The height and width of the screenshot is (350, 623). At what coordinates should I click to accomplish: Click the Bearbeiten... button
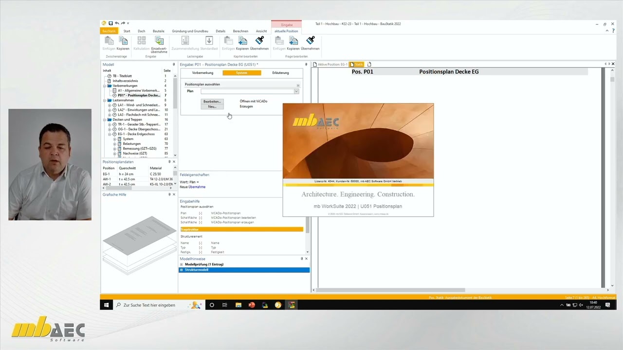(212, 102)
